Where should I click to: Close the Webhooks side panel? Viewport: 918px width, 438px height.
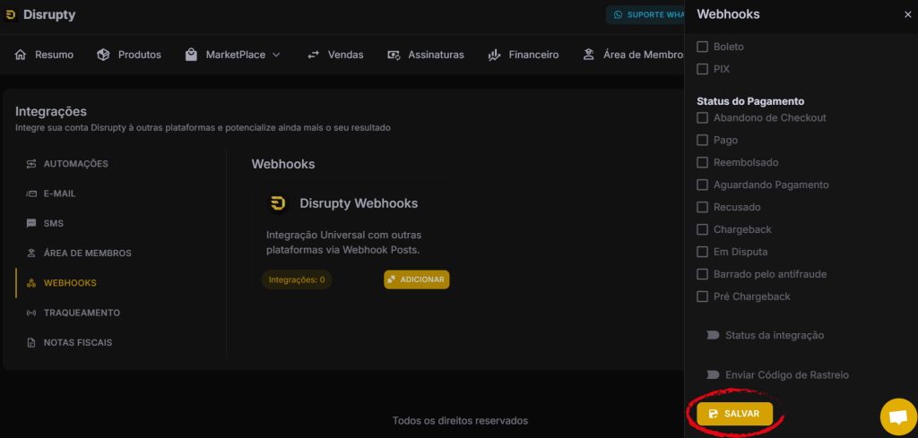[x=908, y=14]
